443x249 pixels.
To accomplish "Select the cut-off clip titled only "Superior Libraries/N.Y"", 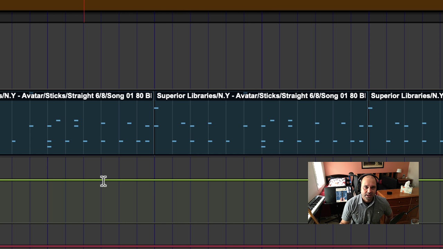I will click(406, 123).
